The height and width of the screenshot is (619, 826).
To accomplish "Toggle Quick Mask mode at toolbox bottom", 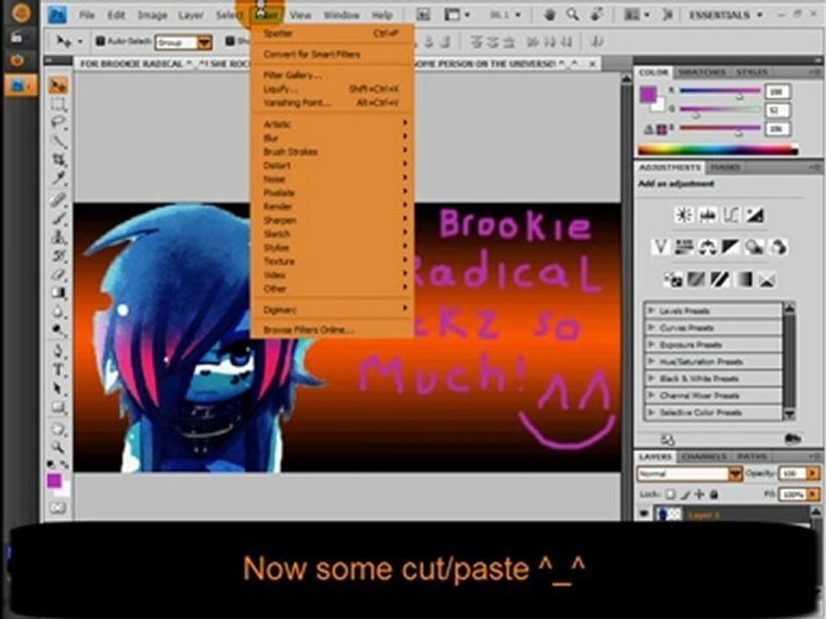I will tap(58, 508).
